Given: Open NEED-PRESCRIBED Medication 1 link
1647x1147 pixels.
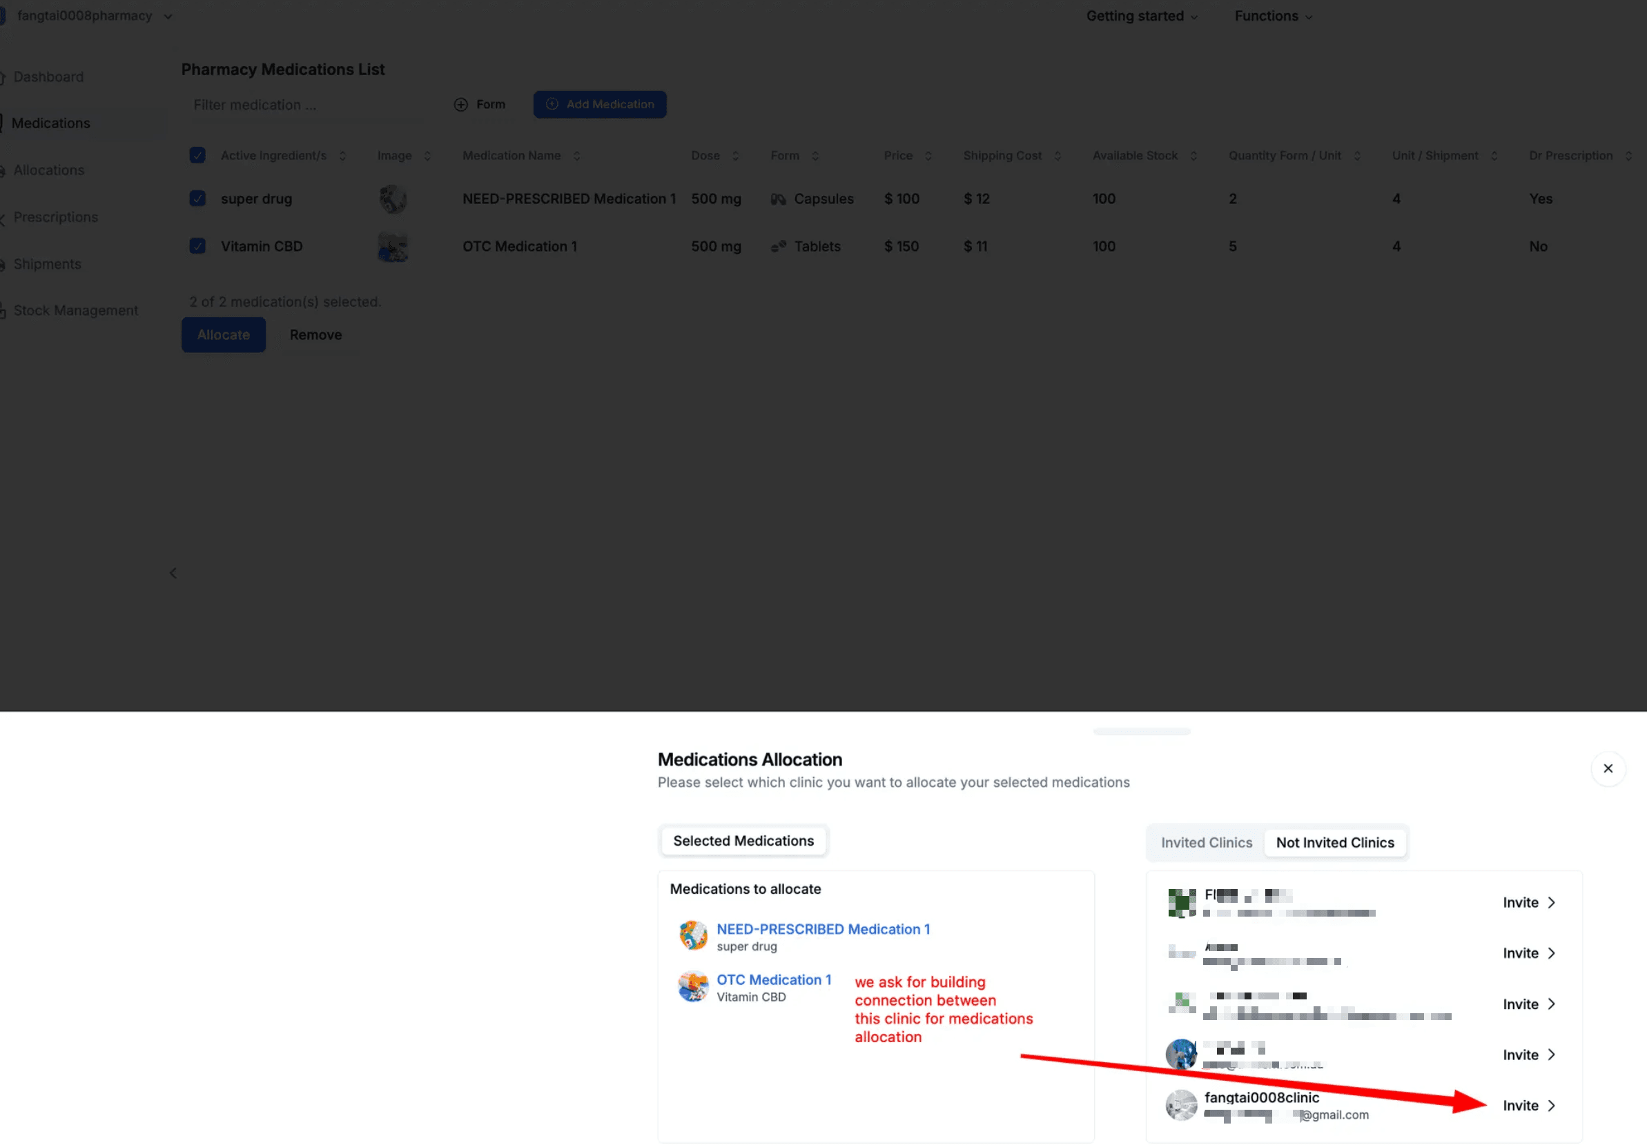Looking at the screenshot, I should 823,929.
